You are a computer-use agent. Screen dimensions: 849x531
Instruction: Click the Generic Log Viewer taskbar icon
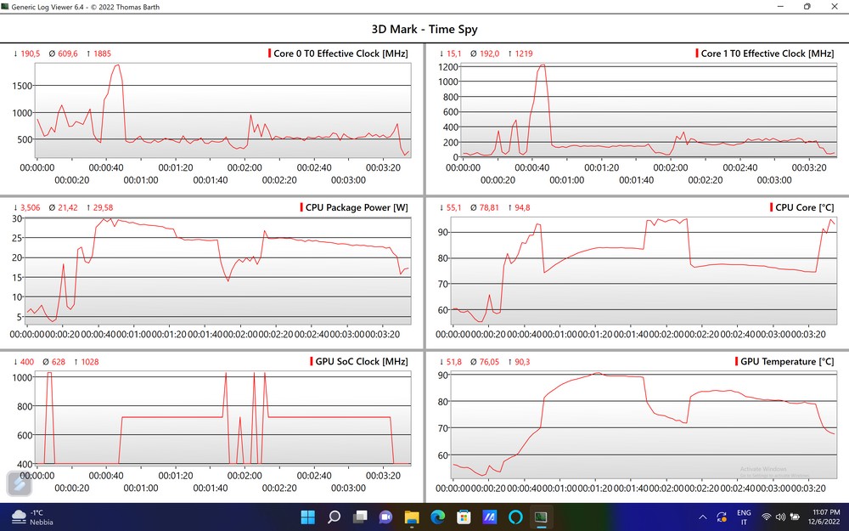[541, 517]
